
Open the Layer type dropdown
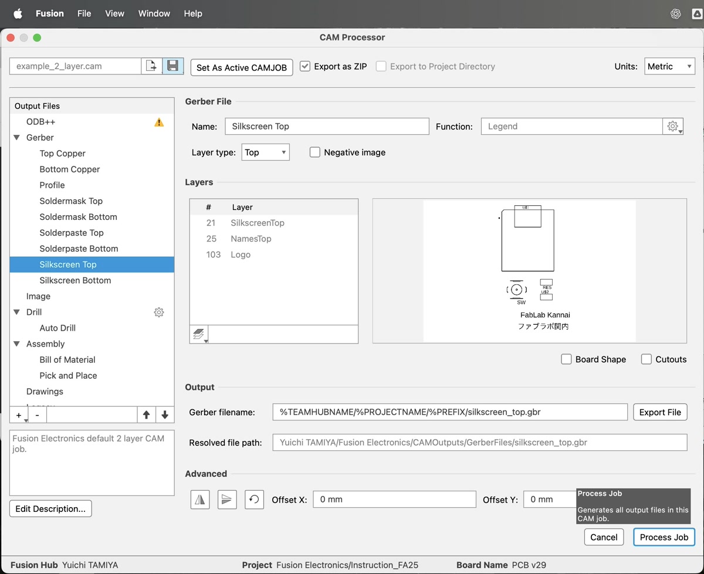(266, 152)
